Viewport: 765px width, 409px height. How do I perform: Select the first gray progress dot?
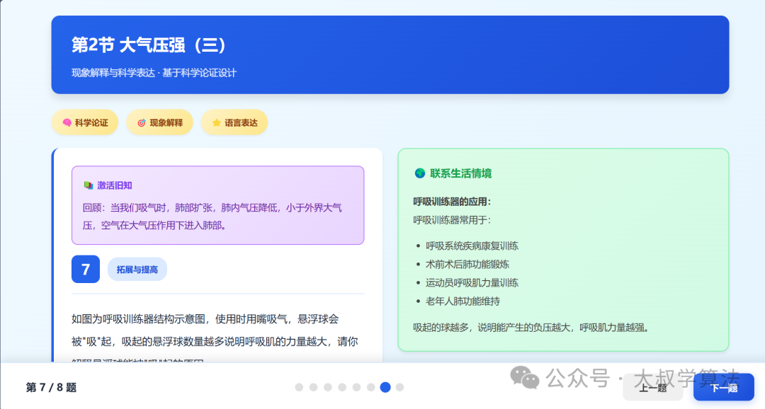(x=300, y=387)
